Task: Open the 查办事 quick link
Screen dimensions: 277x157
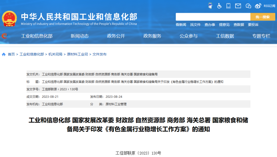Action: [210, 25]
